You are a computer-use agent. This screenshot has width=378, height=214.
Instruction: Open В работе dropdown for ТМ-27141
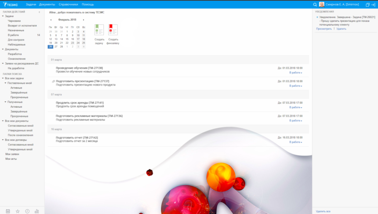pos(295,107)
